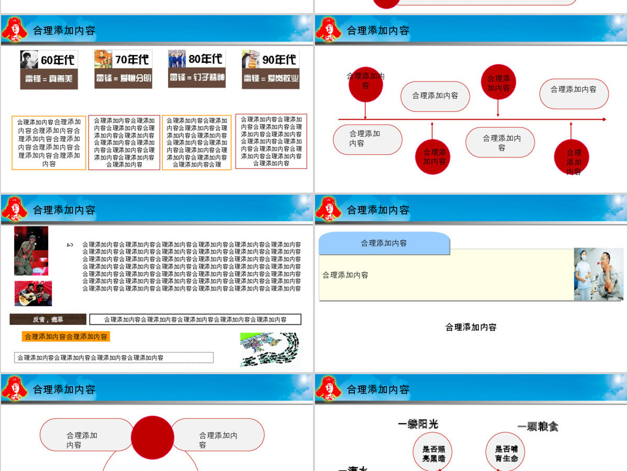This screenshot has height=471, width=628.
Task: Click the stage performer photo in red outfit
Action: [31, 251]
